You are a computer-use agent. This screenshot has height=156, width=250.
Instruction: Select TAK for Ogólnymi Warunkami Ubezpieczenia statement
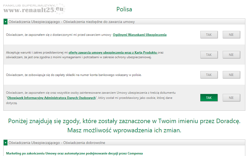click(x=209, y=35)
